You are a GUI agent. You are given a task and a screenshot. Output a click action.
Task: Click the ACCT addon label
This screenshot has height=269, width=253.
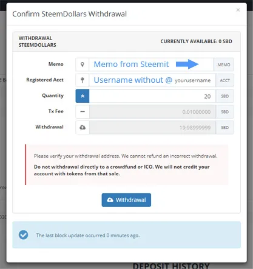224,80
